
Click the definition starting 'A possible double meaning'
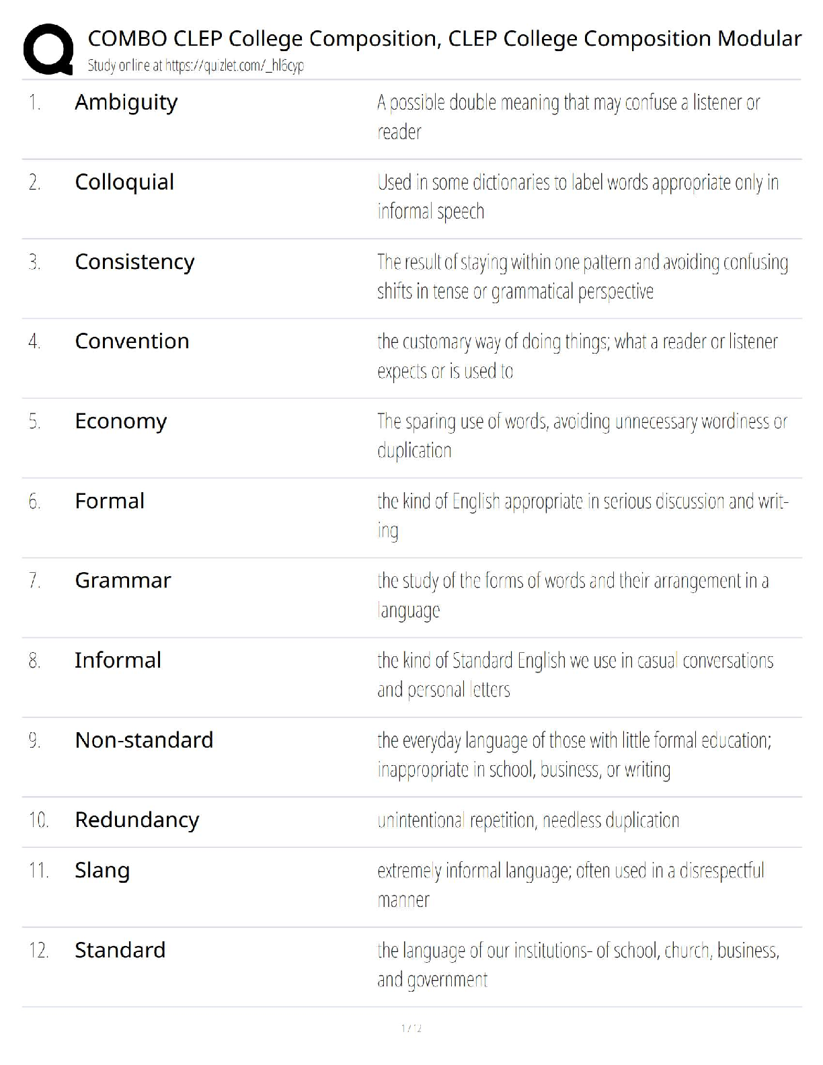(x=569, y=117)
